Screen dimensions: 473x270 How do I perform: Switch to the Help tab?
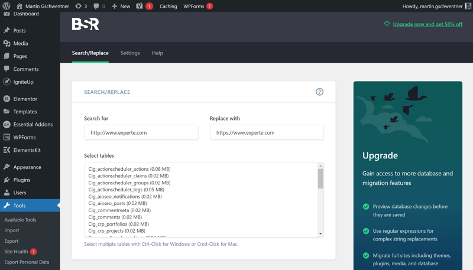[157, 53]
